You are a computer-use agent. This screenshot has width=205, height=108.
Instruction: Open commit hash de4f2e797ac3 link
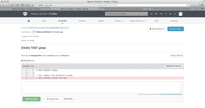tap(48, 28)
